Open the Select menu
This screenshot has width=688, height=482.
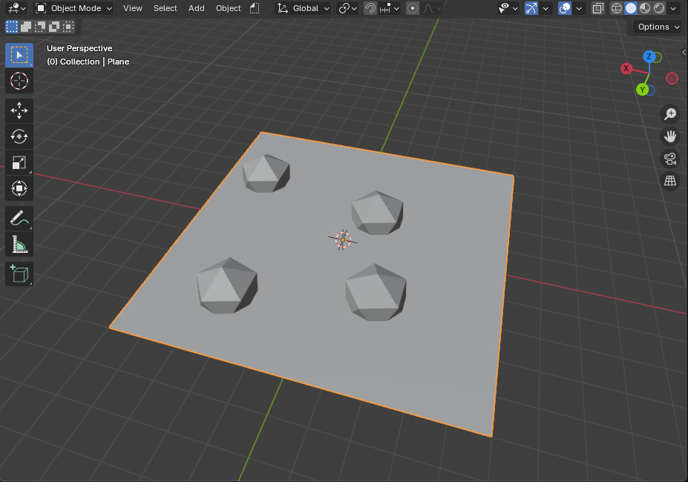[165, 8]
